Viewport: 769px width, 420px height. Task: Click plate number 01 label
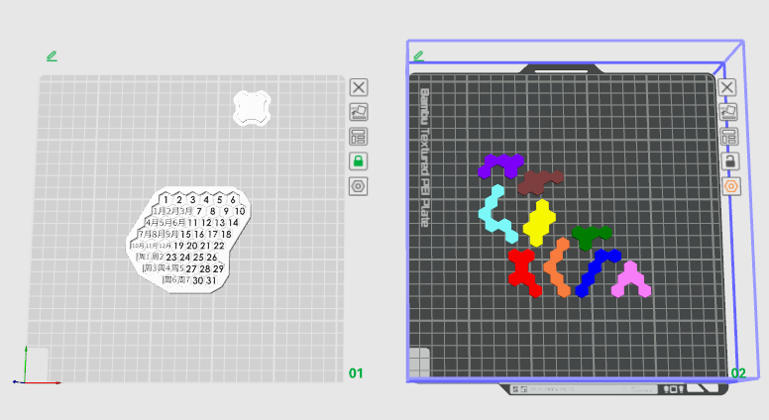(x=356, y=373)
